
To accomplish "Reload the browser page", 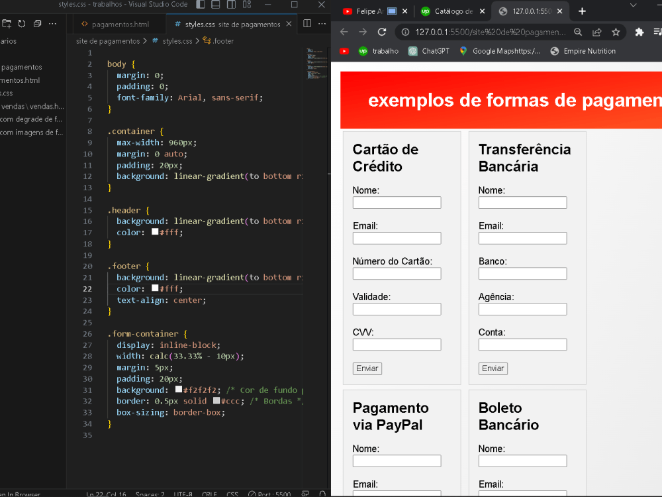I will coord(382,32).
